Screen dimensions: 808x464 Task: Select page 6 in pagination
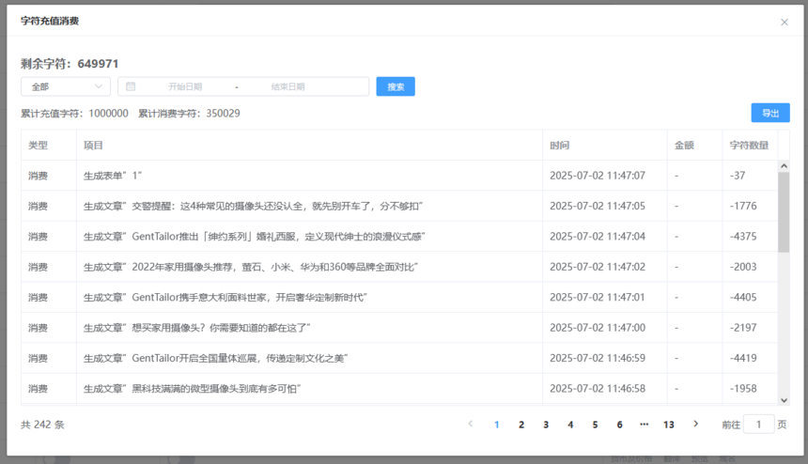(619, 425)
